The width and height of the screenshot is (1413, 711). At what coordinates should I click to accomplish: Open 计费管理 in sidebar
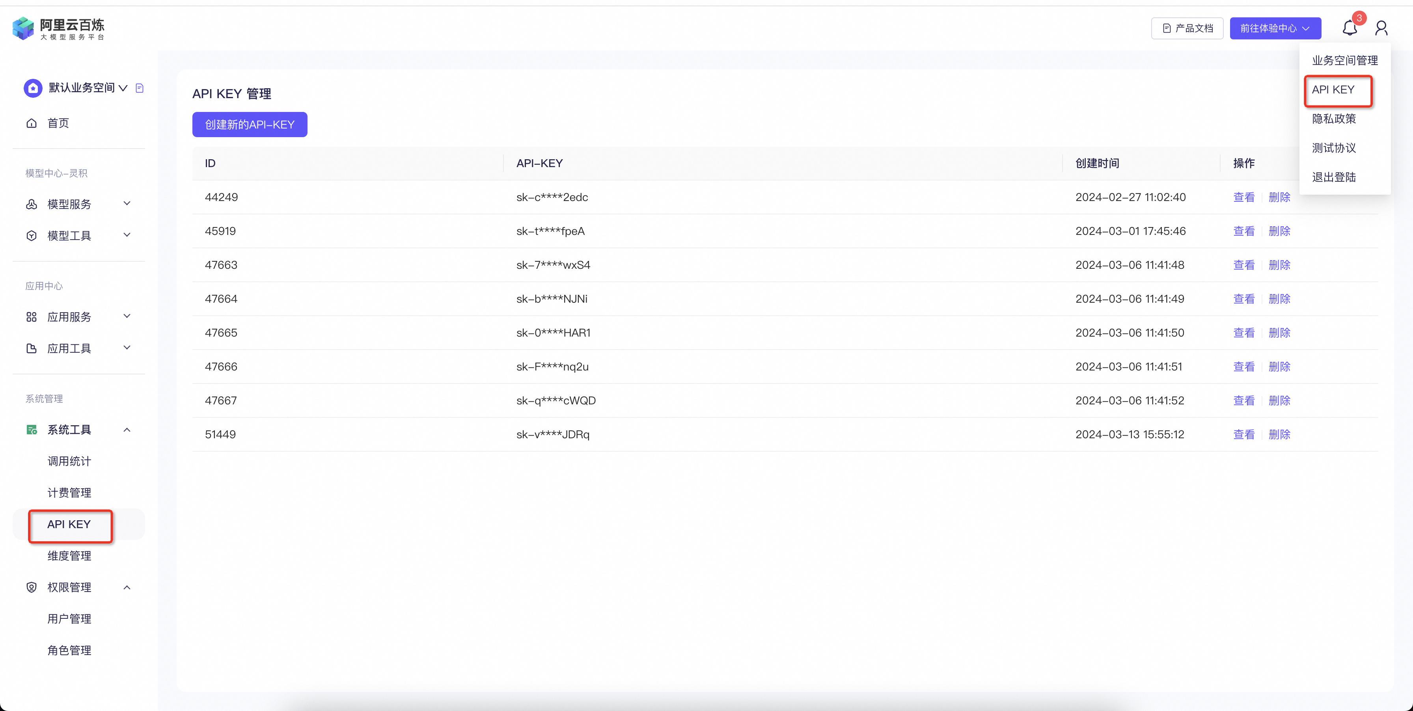(69, 492)
